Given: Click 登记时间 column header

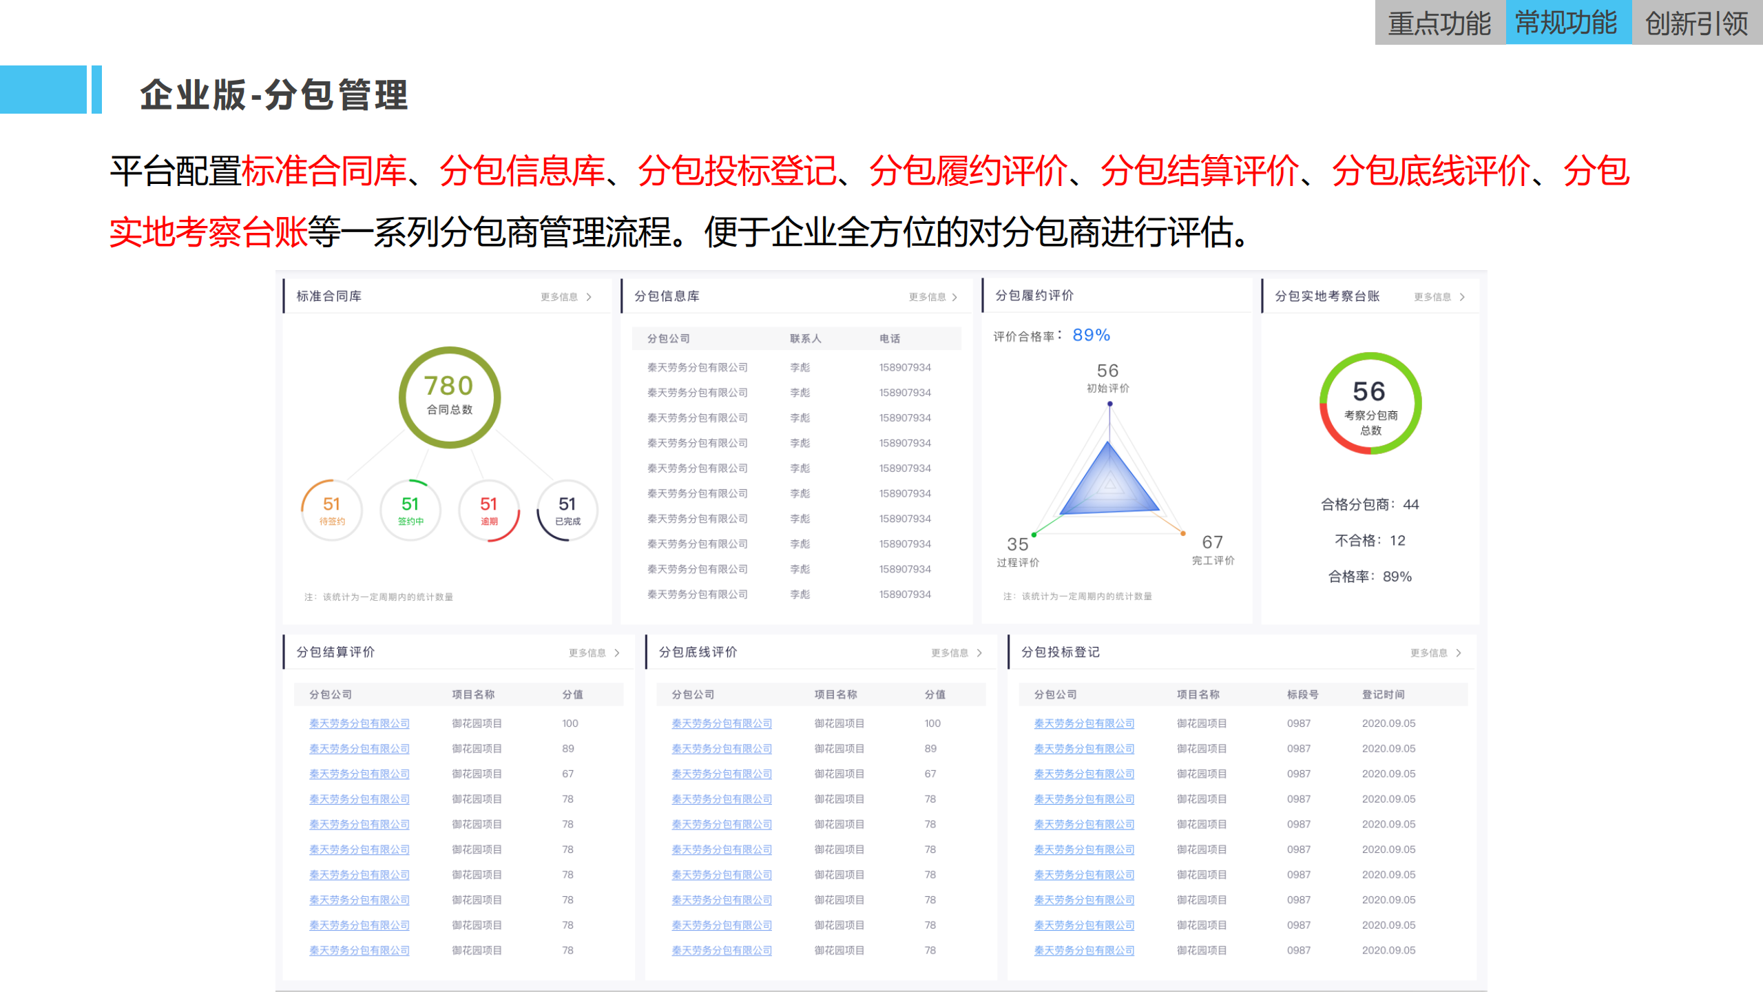Looking at the screenshot, I should click(x=1383, y=695).
